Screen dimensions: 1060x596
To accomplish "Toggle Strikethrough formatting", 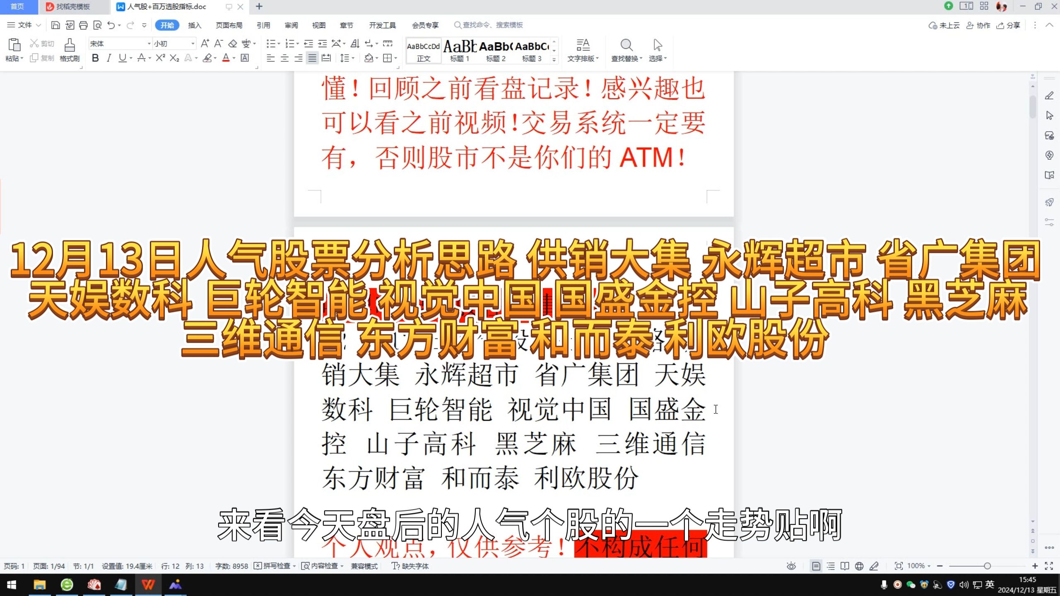I will [141, 58].
